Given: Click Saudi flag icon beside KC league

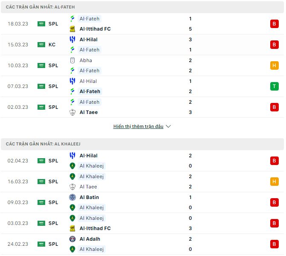Looking at the screenshot, I should [41, 45].
